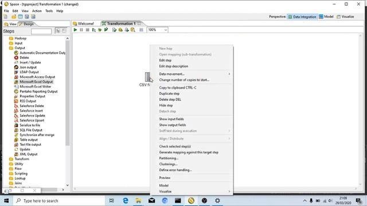Click the collapse all steps tree icon
Image resolution: width=367 pixels, height=206 pixels.
pyautogui.click(x=64, y=31)
